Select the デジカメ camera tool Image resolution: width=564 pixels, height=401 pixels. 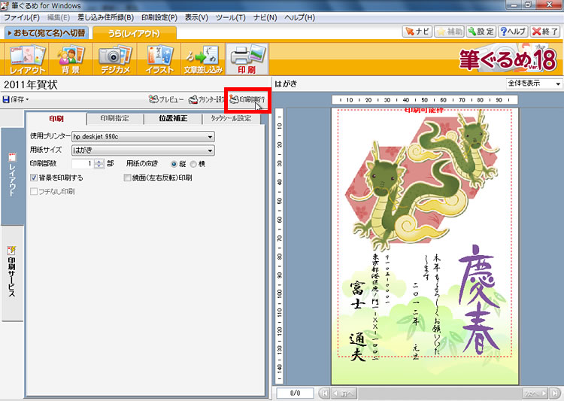115,59
